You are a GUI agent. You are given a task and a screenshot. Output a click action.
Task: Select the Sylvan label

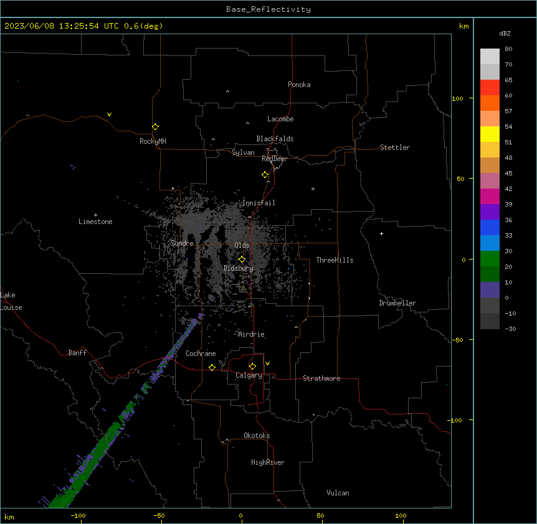pos(243,152)
